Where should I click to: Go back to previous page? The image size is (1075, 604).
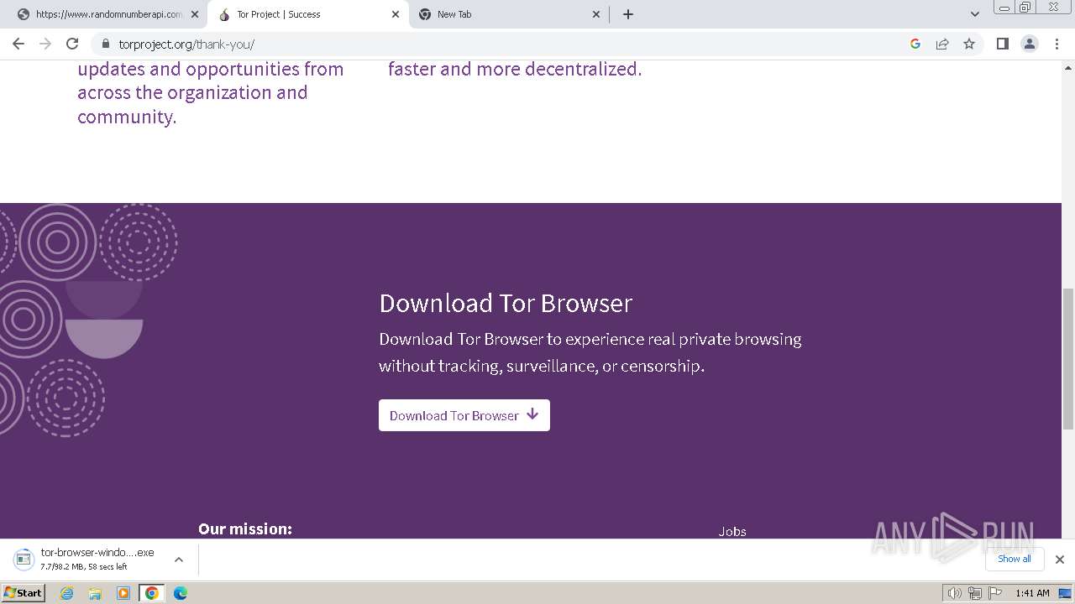point(18,44)
